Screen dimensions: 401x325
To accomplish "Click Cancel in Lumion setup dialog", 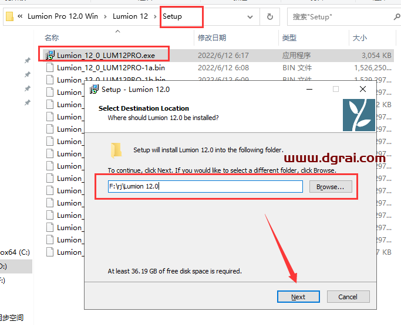I will pos(348,297).
